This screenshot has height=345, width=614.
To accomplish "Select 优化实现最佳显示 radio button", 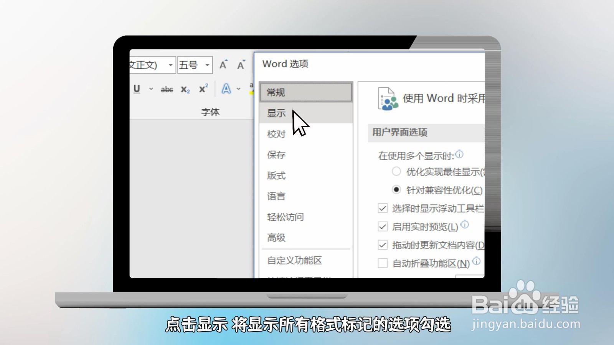I will coord(396,171).
